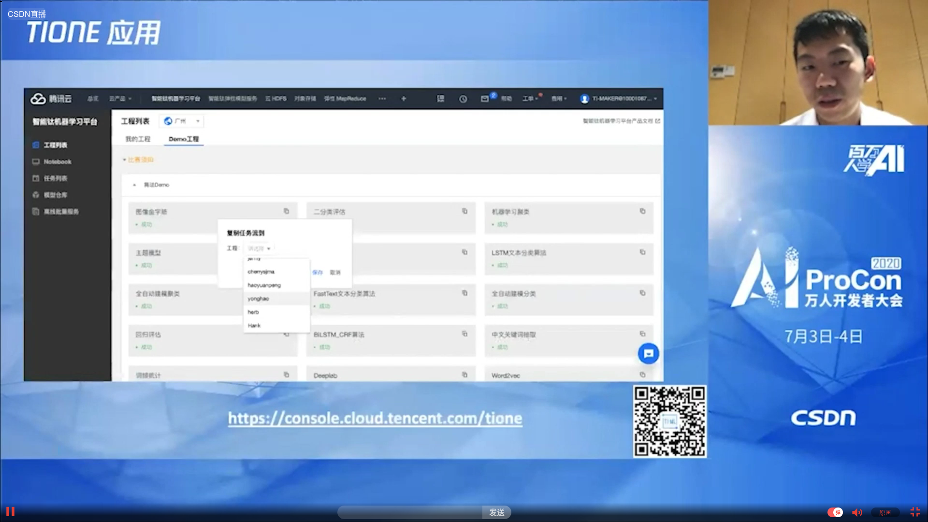Open the 云产品 dropdown in top bar
Viewport: 928px width, 522px height.
pyautogui.click(x=120, y=99)
